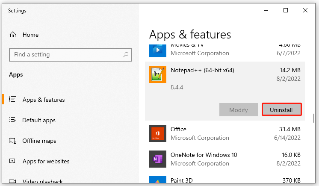Click Office's 33.4 MB size value
The width and height of the screenshot is (319, 186).
(289, 129)
